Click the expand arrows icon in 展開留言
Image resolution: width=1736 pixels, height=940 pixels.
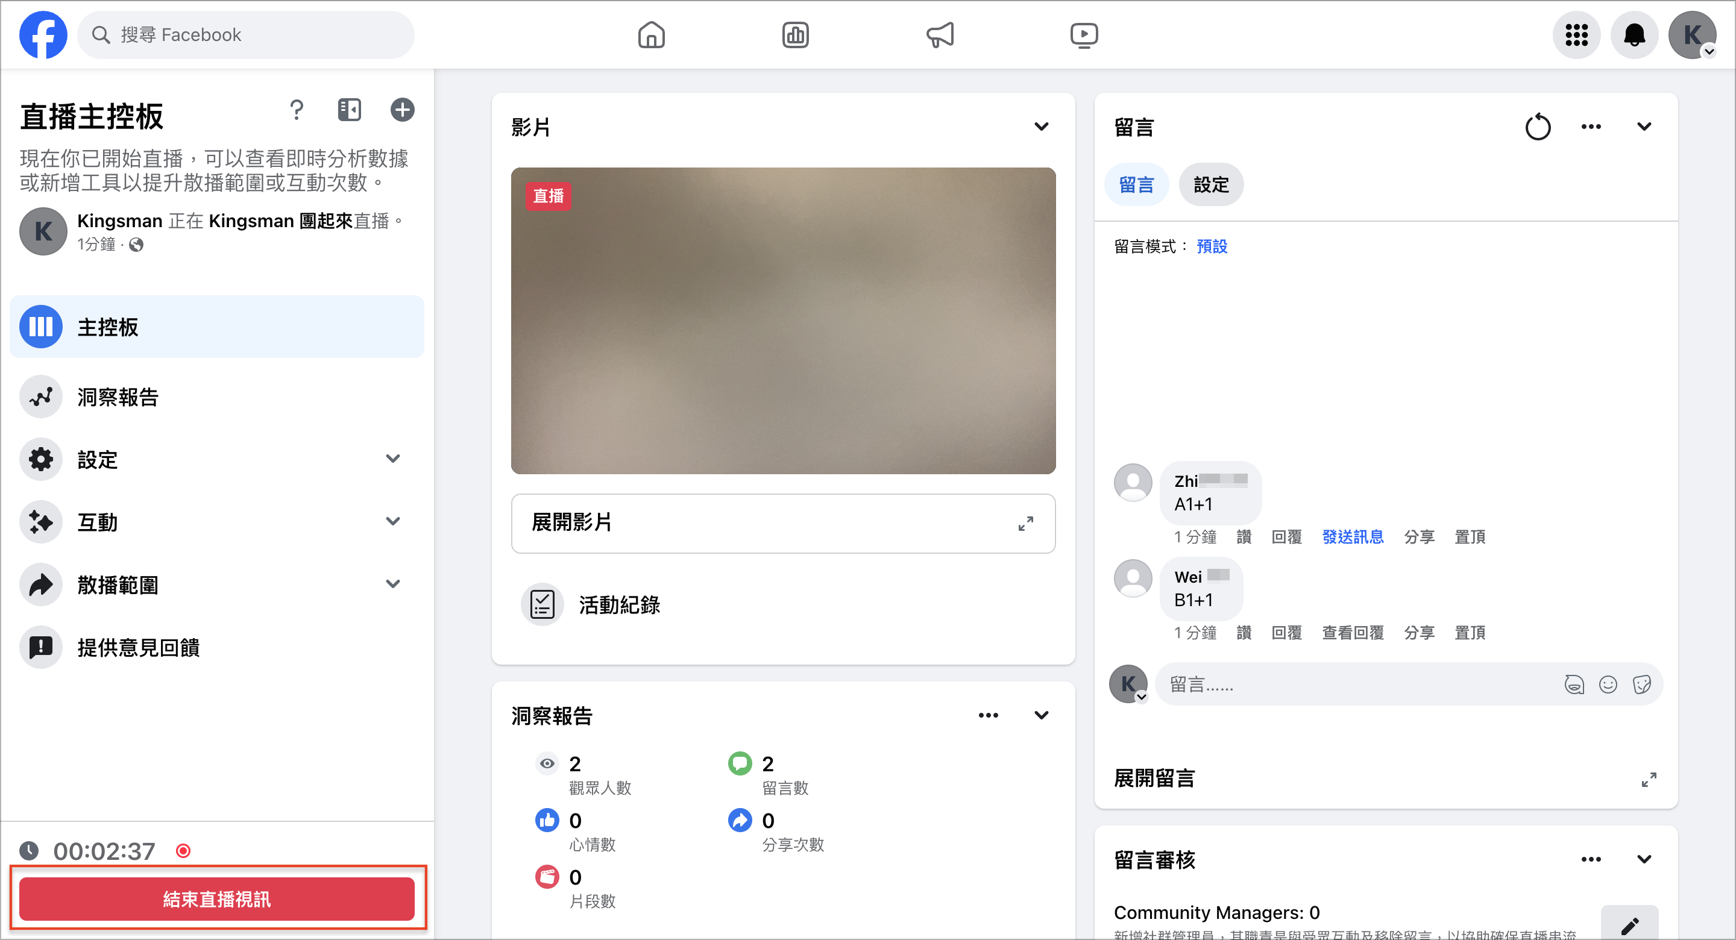(x=1649, y=780)
